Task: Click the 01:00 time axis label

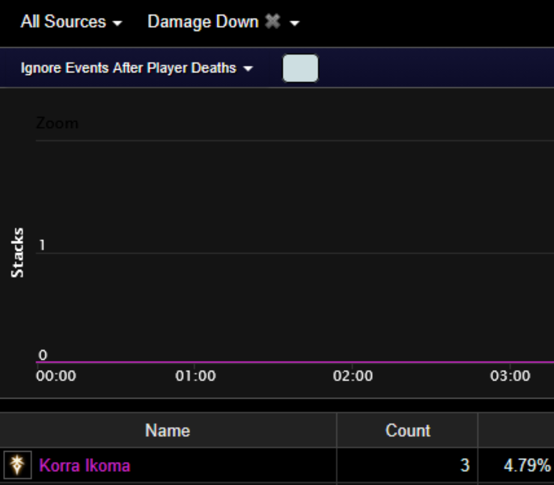Action: [x=195, y=376]
